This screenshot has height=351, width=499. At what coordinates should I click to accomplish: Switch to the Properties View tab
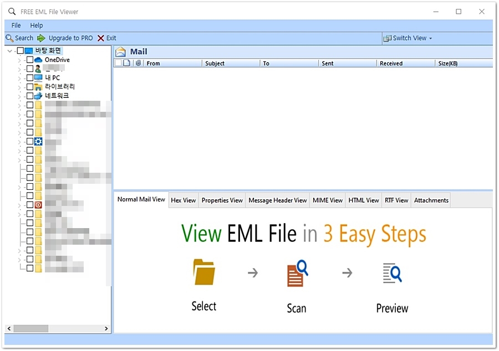point(222,200)
